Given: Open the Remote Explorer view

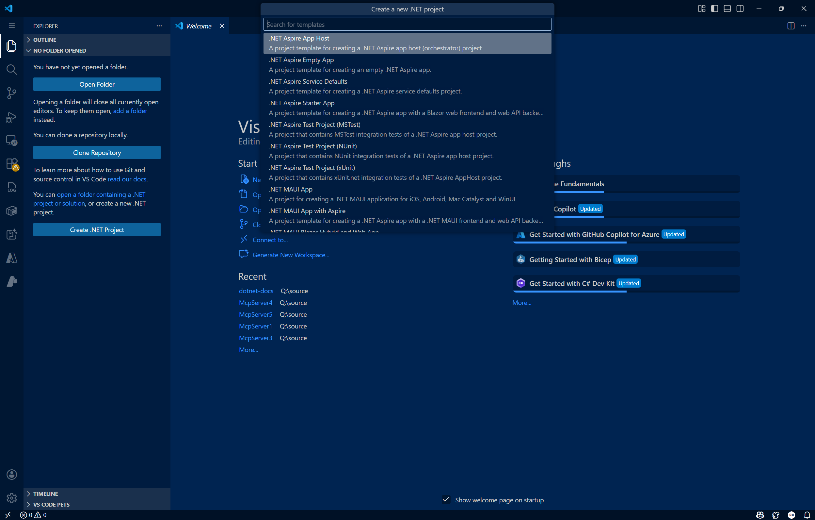Looking at the screenshot, I should point(11,140).
